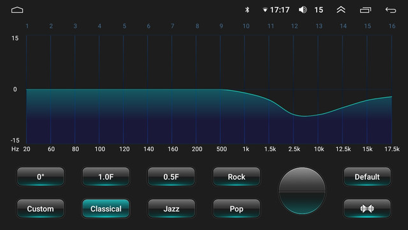This screenshot has height=230, width=408.
Task: Tap the back arrow icon
Action: click(391, 10)
